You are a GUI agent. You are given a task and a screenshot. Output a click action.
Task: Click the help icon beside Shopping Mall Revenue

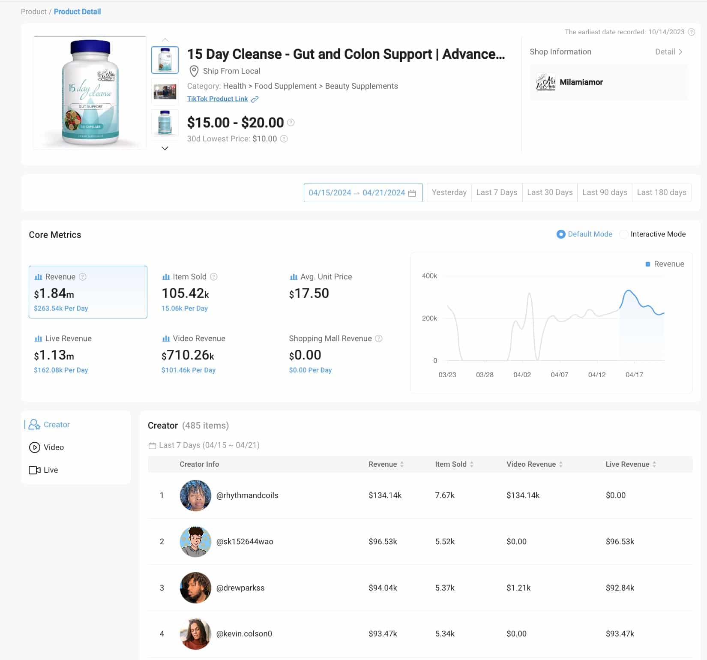pos(379,339)
